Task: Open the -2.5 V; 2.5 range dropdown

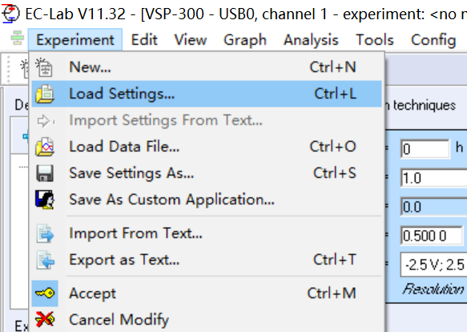Action: tap(434, 265)
